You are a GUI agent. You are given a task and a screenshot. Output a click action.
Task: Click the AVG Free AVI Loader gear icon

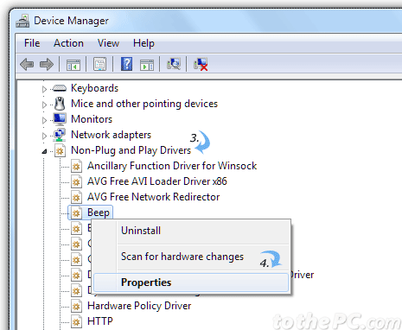coord(76,181)
